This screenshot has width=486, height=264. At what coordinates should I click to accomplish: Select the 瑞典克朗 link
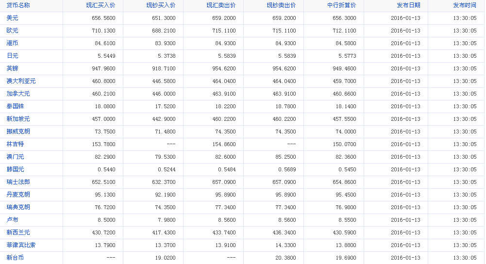[18, 207]
